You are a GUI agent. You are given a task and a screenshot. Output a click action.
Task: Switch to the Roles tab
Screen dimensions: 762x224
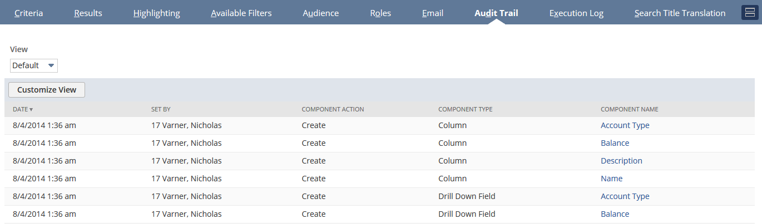[380, 13]
